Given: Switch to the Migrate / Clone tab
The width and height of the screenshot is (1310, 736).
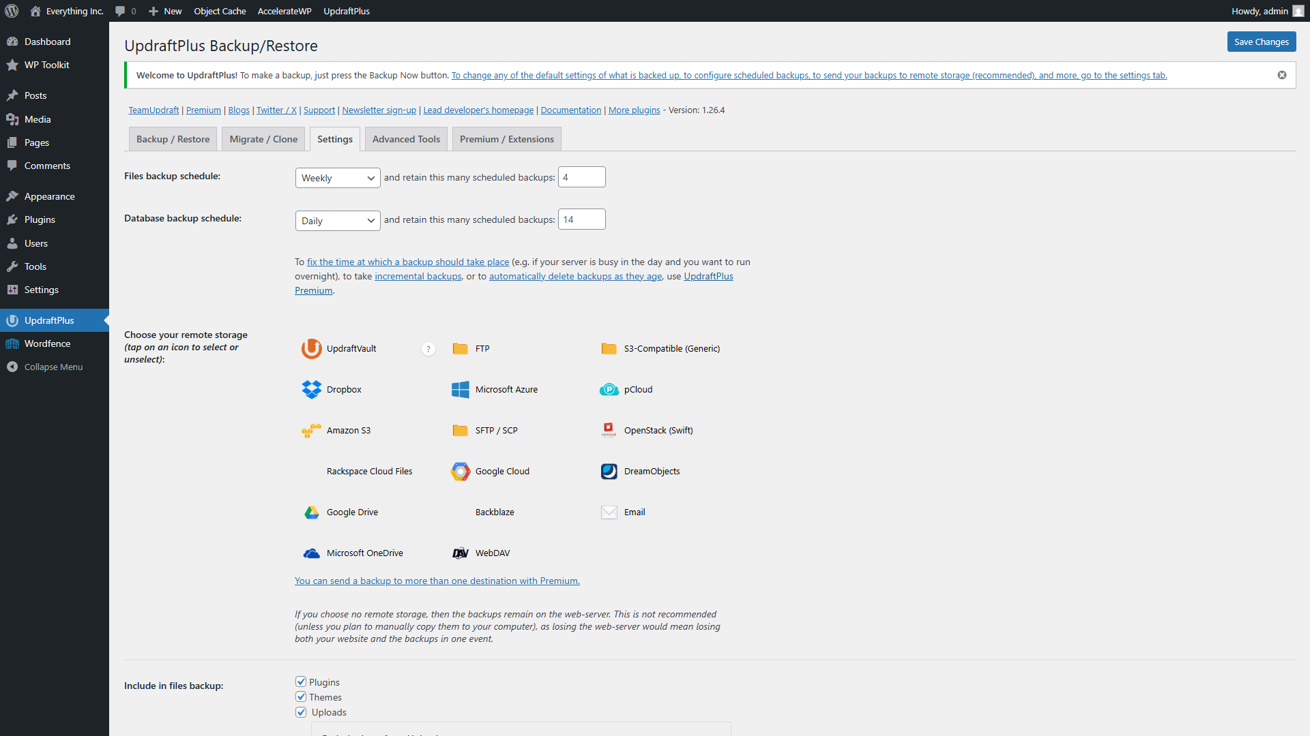Looking at the screenshot, I should pyautogui.click(x=263, y=139).
